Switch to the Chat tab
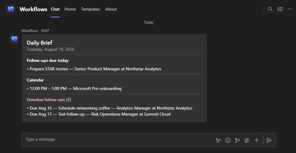This screenshot has width=296, height=153. (55, 9)
